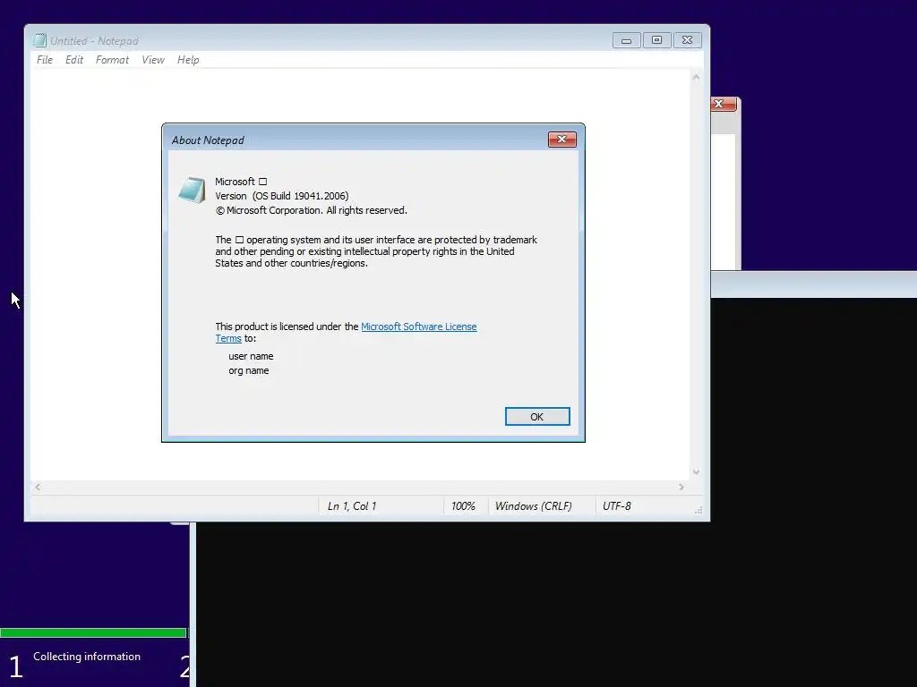Open the Edit menu in Notepad

(74, 60)
